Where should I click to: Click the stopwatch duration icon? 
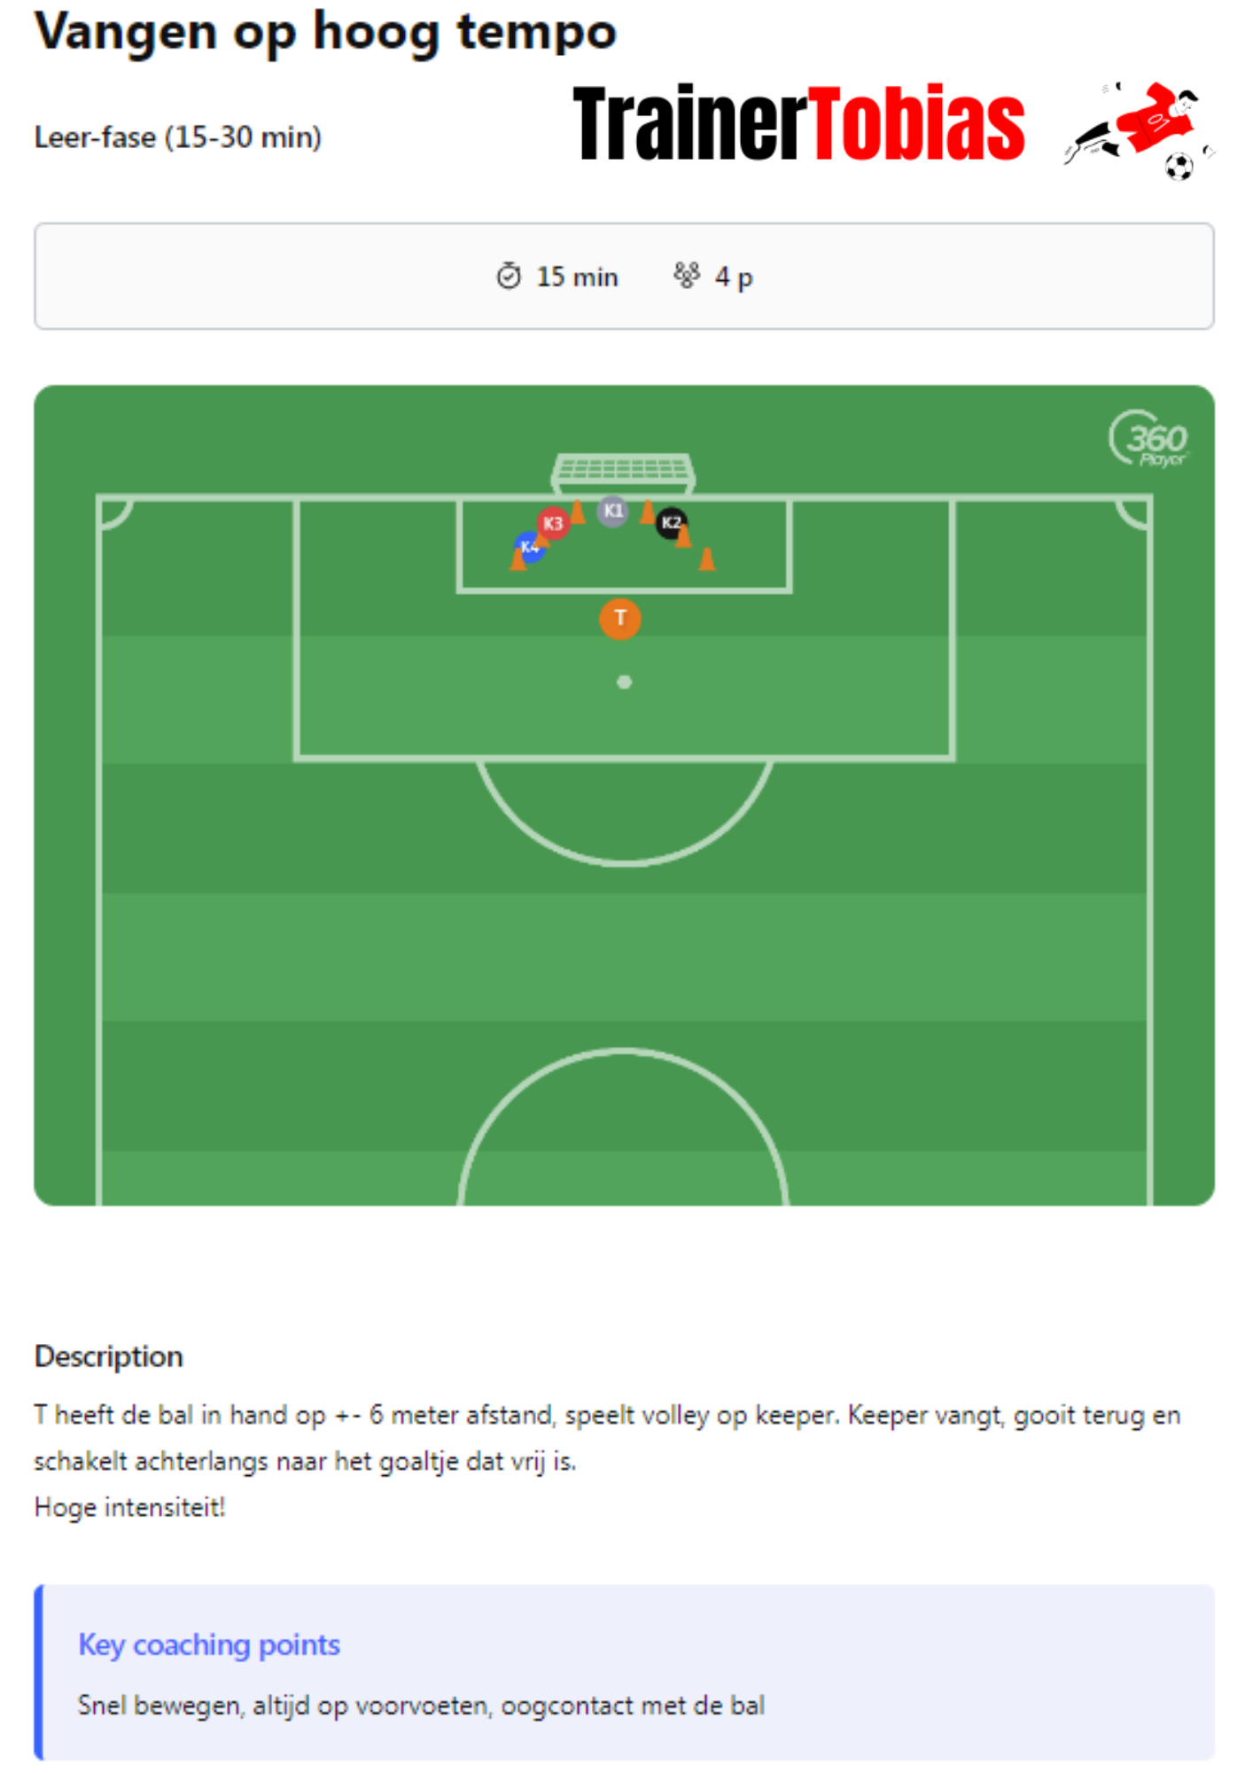pos(509,277)
